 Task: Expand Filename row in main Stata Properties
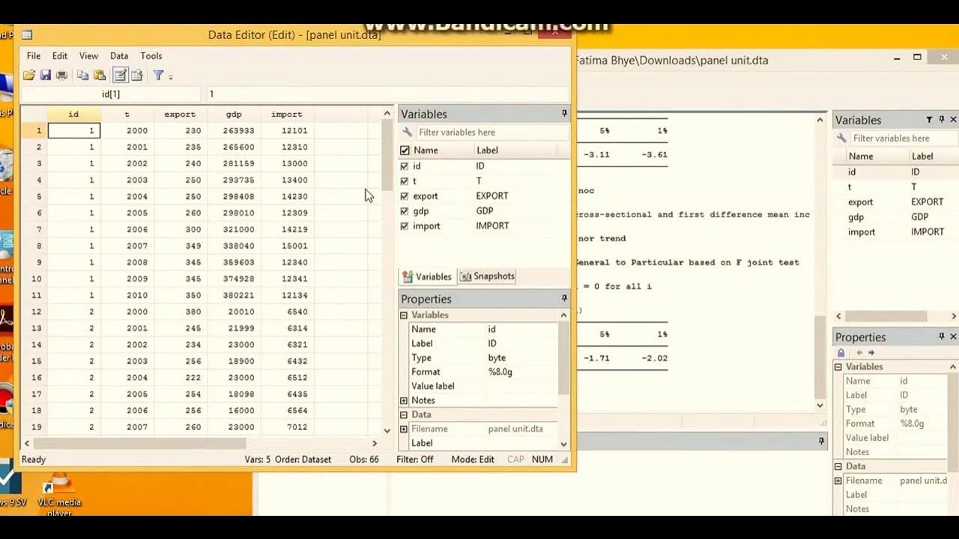838,481
